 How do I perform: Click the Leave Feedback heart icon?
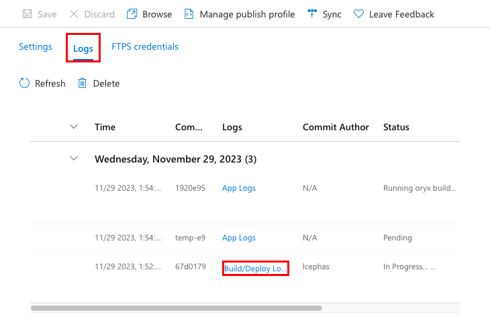pos(358,14)
